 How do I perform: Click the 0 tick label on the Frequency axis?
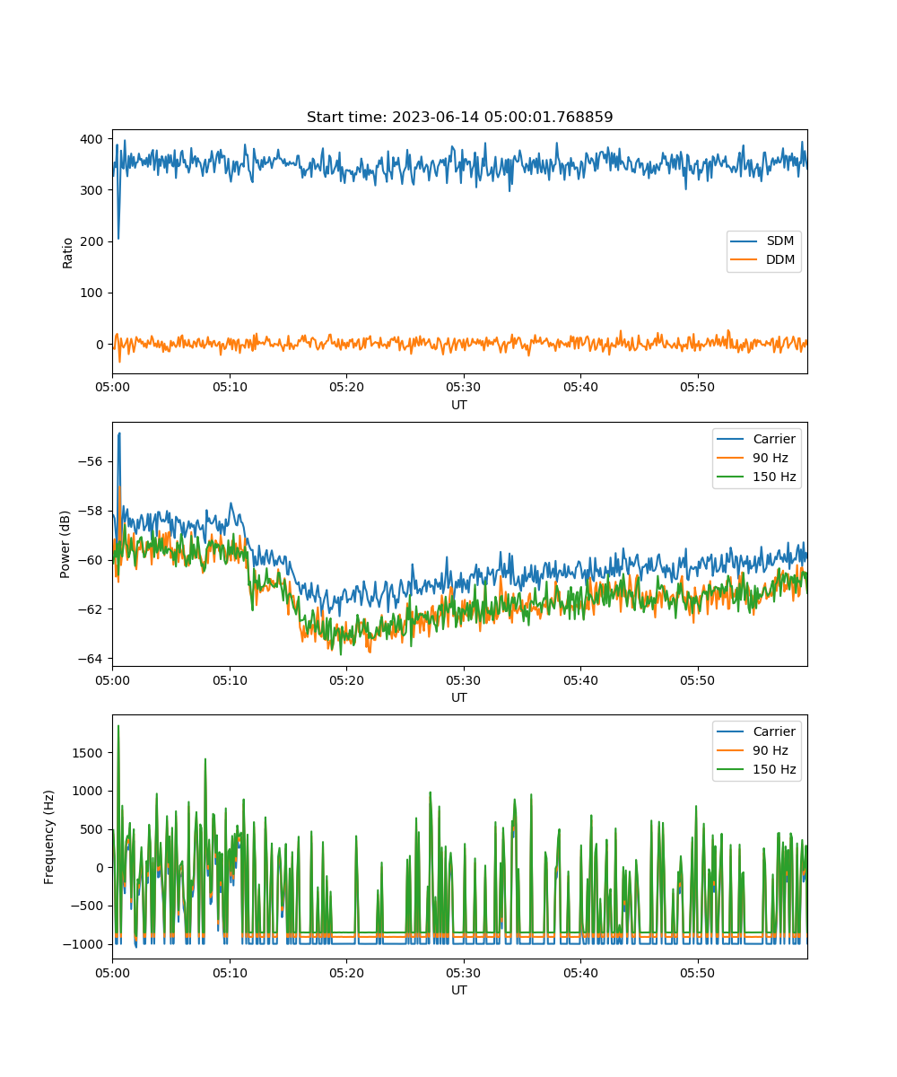[x=101, y=868]
